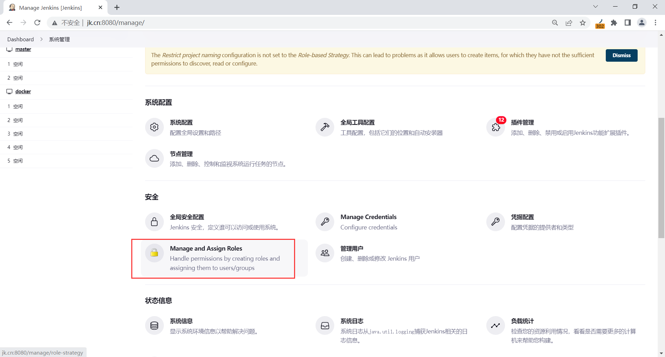665x357 pixels.
Task: Click the extension icon showing 302
Action: pos(600,23)
